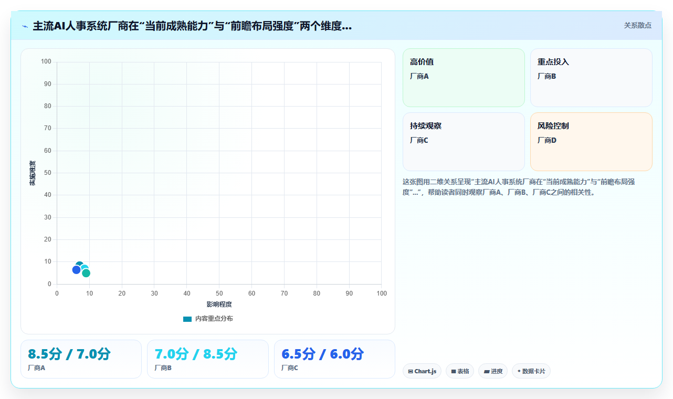Click the icon in the Chart.js tag

[411, 371]
